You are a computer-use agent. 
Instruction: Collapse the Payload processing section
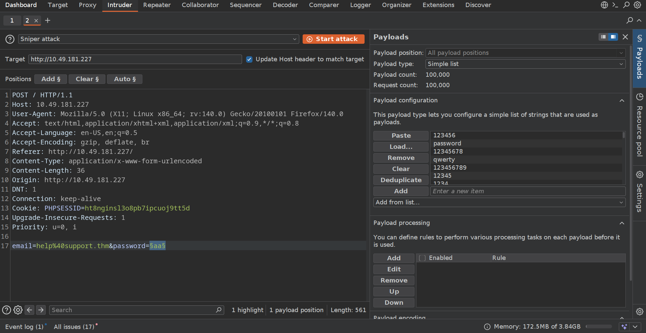[622, 223]
